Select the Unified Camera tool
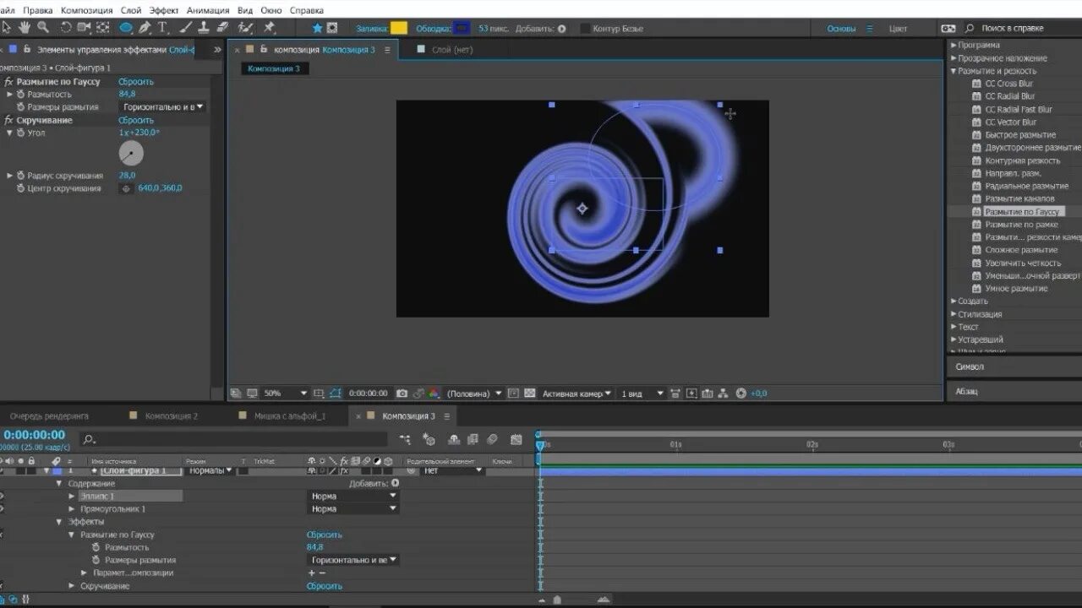 click(x=84, y=28)
